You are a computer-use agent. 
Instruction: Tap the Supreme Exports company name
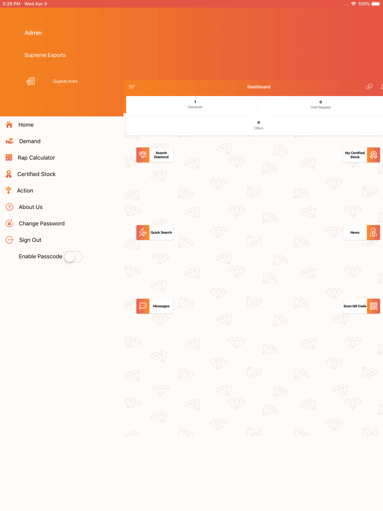click(45, 55)
